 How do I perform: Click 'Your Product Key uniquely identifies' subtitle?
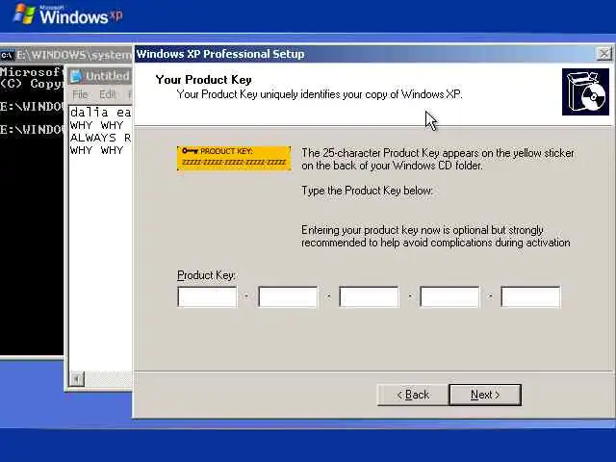(x=320, y=94)
